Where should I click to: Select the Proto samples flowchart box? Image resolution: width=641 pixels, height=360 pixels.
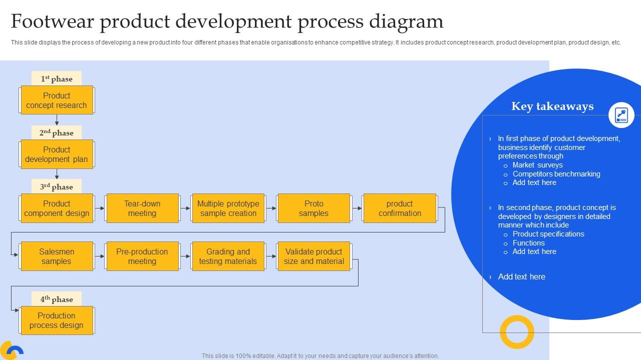click(313, 208)
